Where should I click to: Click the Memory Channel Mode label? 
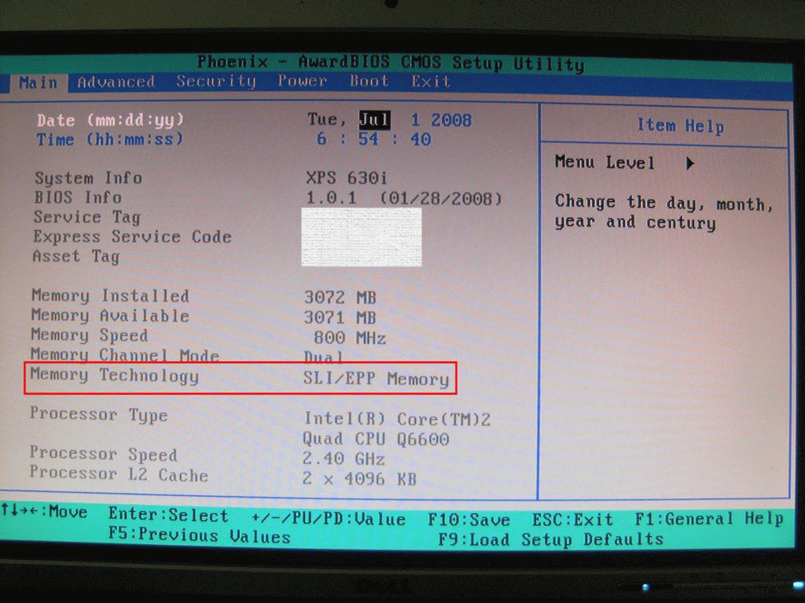coord(125,354)
